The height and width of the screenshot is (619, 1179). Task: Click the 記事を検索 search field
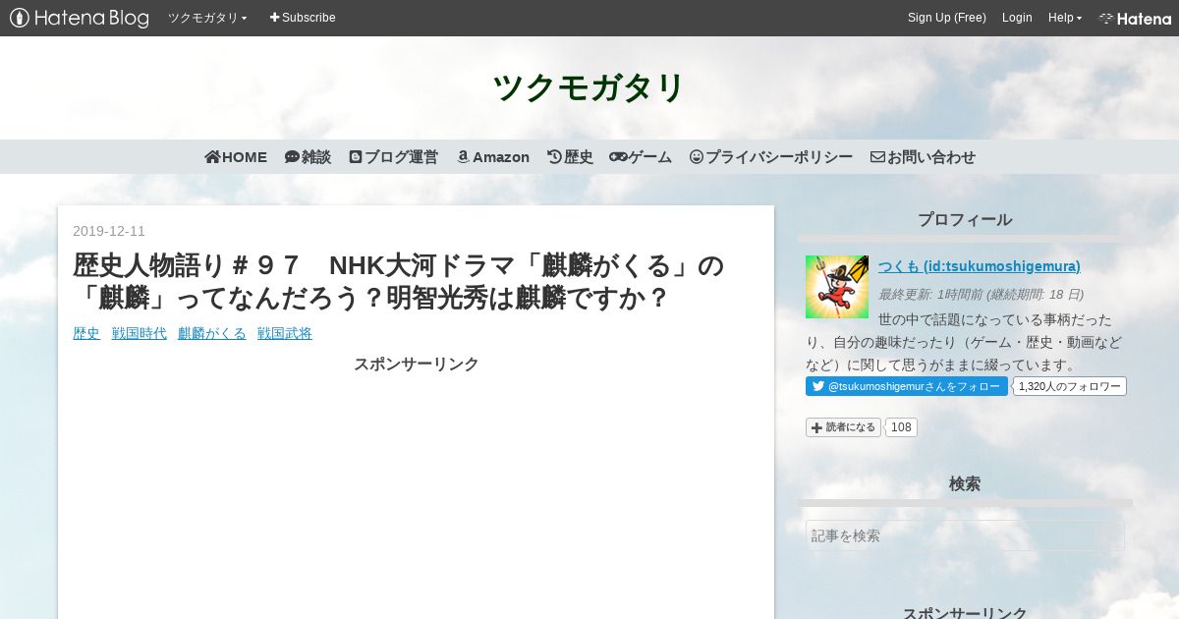[965, 535]
